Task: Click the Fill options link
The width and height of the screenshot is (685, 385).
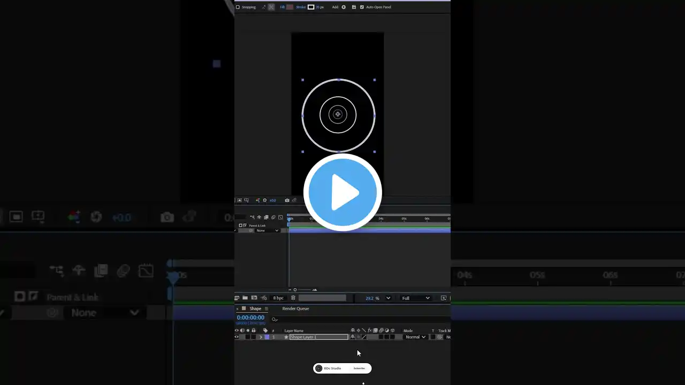Action: (x=282, y=7)
